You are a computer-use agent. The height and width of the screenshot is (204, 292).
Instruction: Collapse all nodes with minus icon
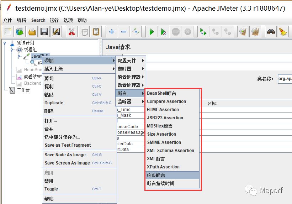click(x=124, y=32)
